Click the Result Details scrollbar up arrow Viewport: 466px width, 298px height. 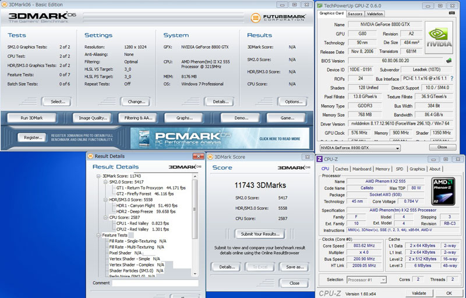pos(195,176)
